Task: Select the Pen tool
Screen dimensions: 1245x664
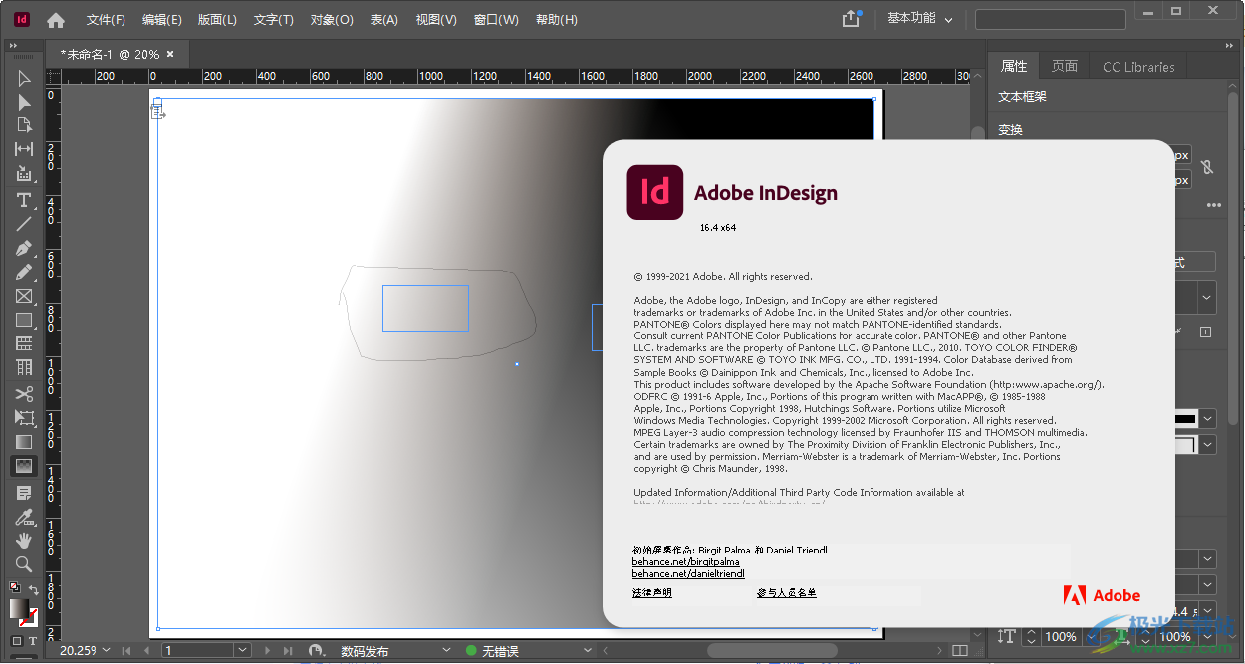Action: pyautogui.click(x=24, y=248)
